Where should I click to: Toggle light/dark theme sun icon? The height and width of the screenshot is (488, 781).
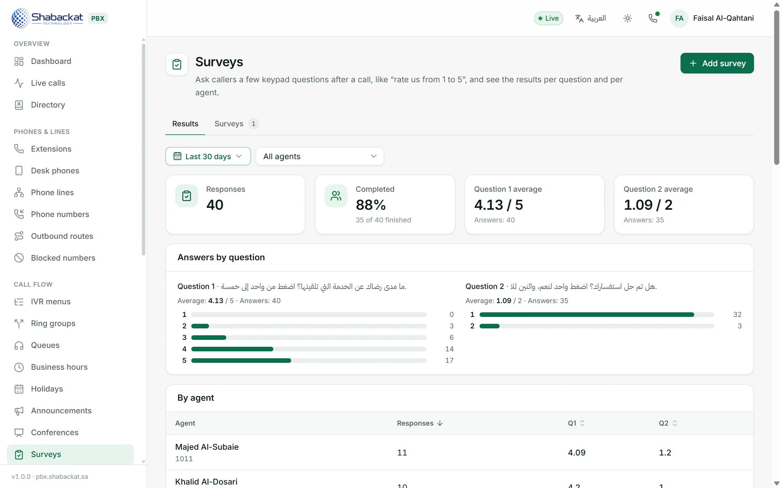click(627, 18)
